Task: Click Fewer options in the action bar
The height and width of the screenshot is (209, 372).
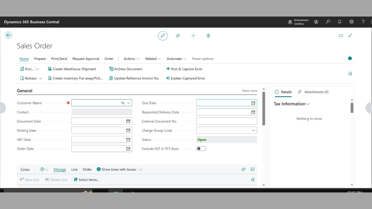Action: click(203, 59)
